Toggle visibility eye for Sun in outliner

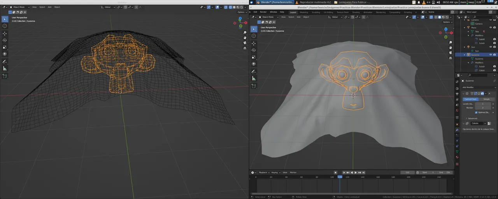point(491,47)
